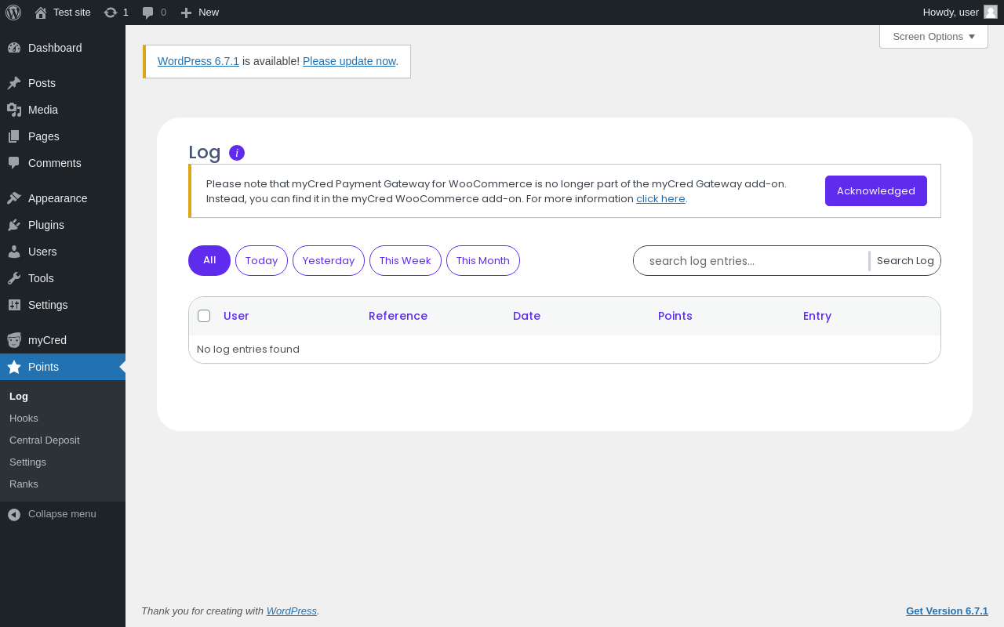Click the Appearance paintbrush icon
This screenshot has width=1004, height=627.
click(x=14, y=198)
